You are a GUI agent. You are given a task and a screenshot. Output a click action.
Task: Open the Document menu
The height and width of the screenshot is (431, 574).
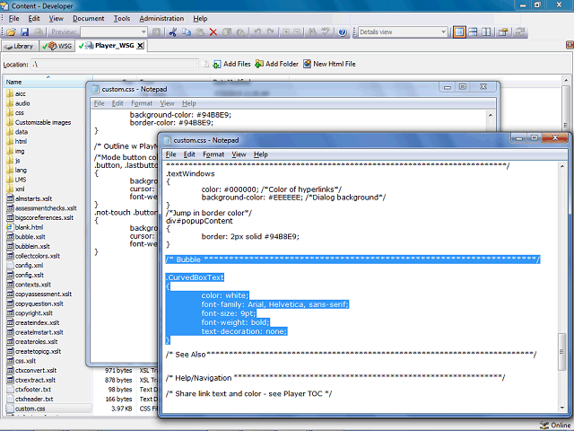click(x=88, y=18)
